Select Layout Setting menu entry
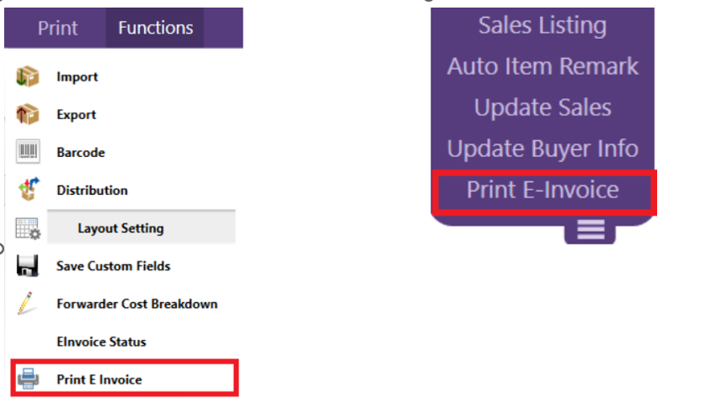The image size is (705, 409). (120, 229)
